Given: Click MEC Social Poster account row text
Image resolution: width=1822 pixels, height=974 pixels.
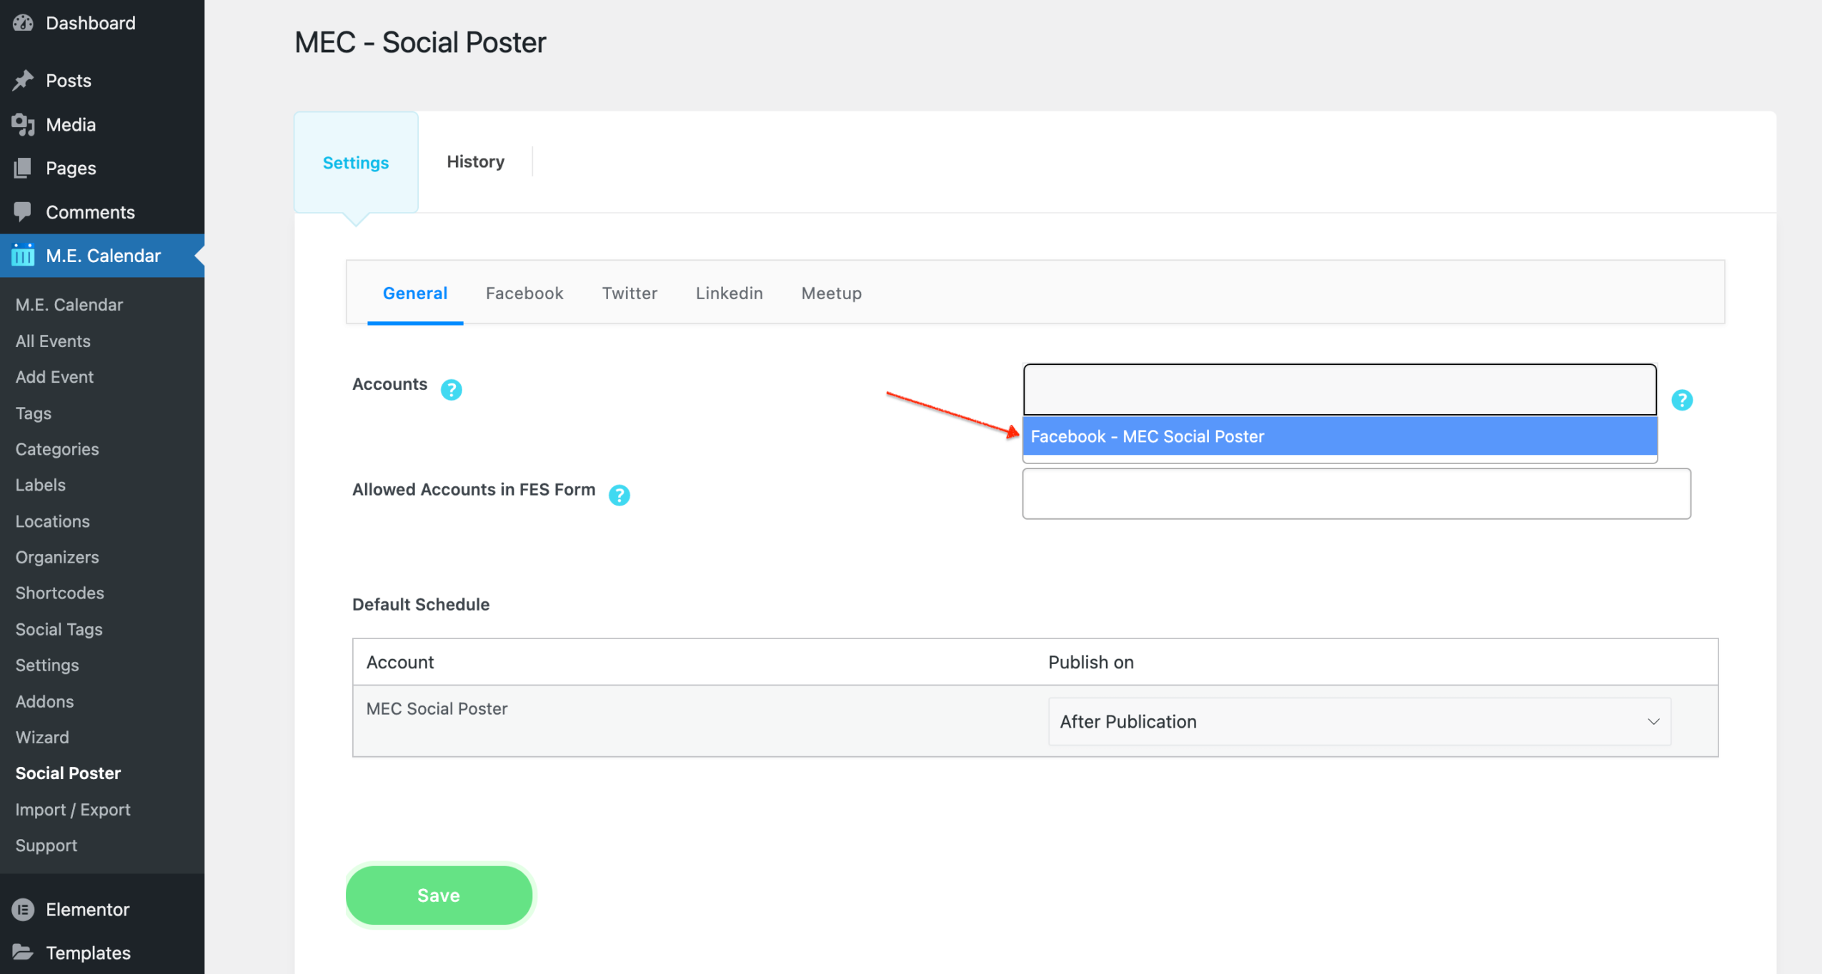Looking at the screenshot, I should 437,708.
